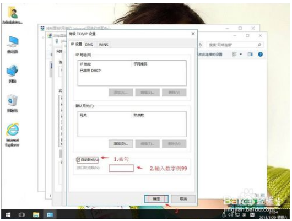
Task: Click the 接口跃点数 input field
Action: [121, 168]
